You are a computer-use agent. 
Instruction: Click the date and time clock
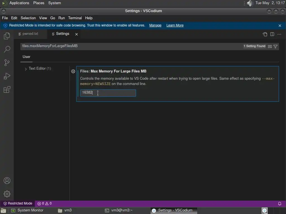coord(270,3)
